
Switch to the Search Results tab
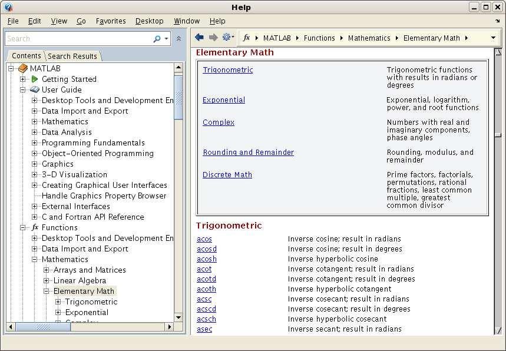tap(72, 56)
